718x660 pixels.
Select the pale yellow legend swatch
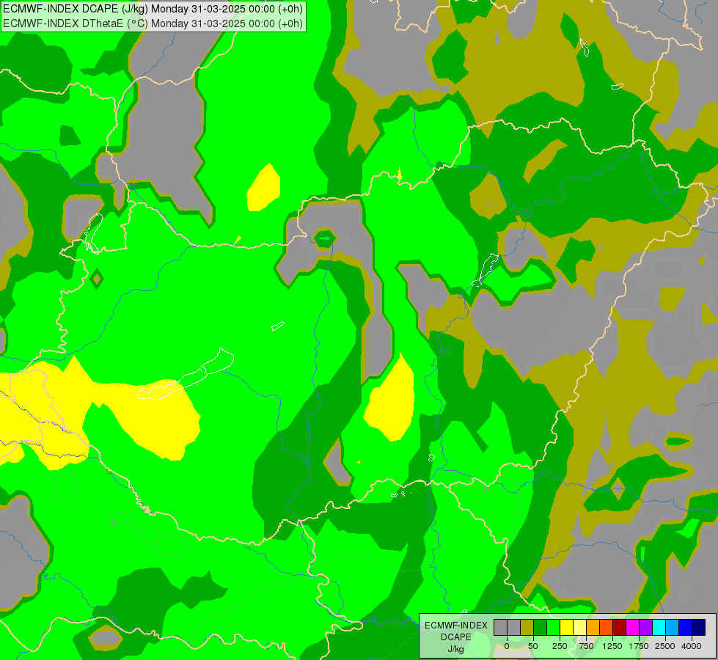[x=579, y=627]
